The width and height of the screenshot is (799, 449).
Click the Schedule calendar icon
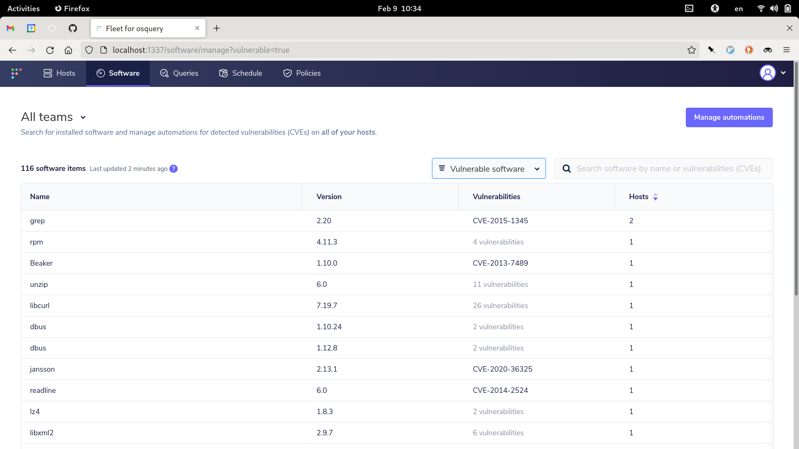pyautogui.click(x=223, y=73)
